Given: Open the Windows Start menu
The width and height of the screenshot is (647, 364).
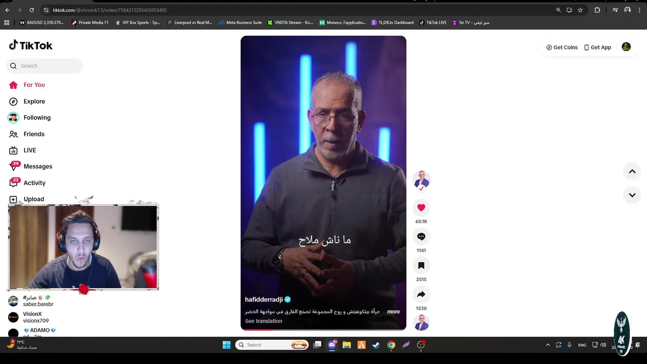Looking at the screenshot, I should [x=226, y=345].
